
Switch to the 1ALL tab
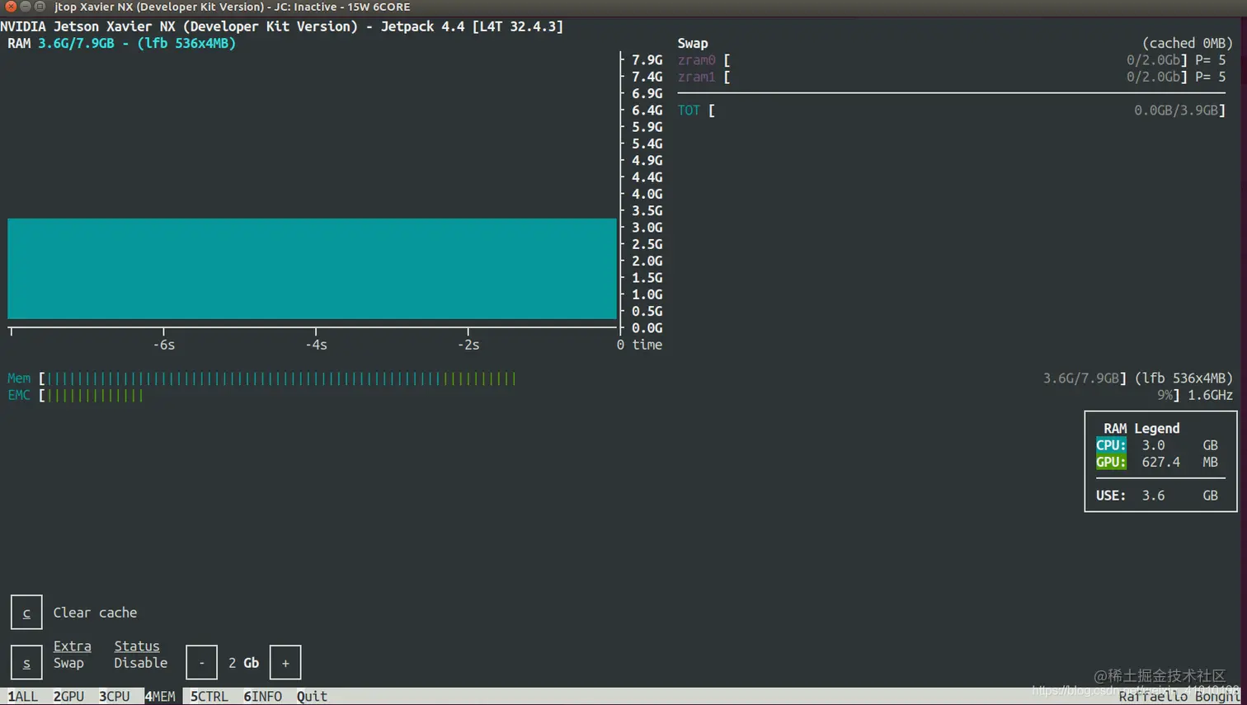point(23,697)
